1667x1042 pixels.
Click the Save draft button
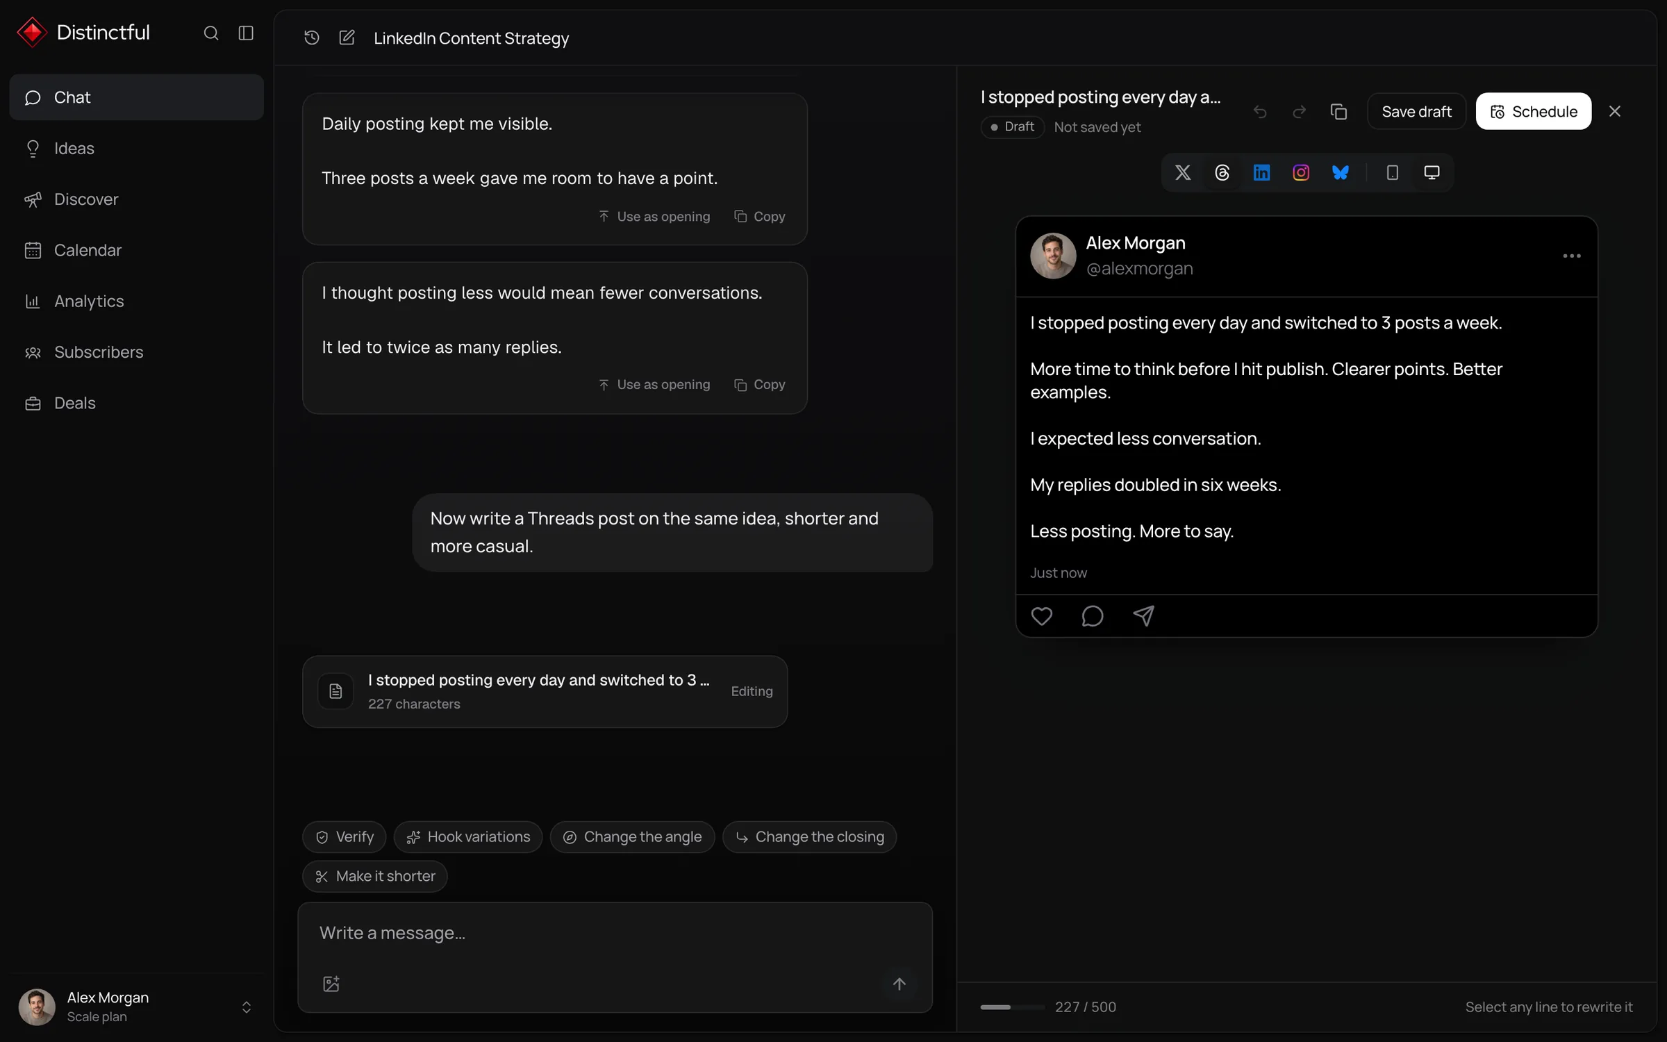click(x=1416, y=111)
